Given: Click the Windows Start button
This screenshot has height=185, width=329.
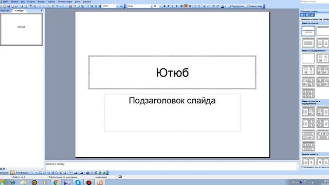Looking at the screenshot, I should (2, 182).
